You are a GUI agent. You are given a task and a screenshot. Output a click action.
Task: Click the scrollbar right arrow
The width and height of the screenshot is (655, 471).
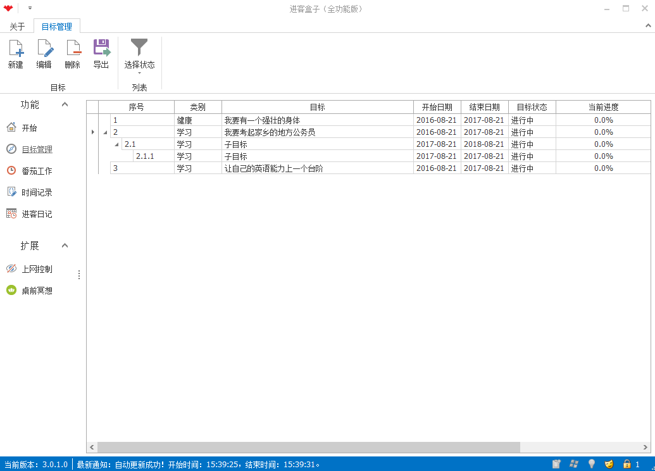[646, 447]
